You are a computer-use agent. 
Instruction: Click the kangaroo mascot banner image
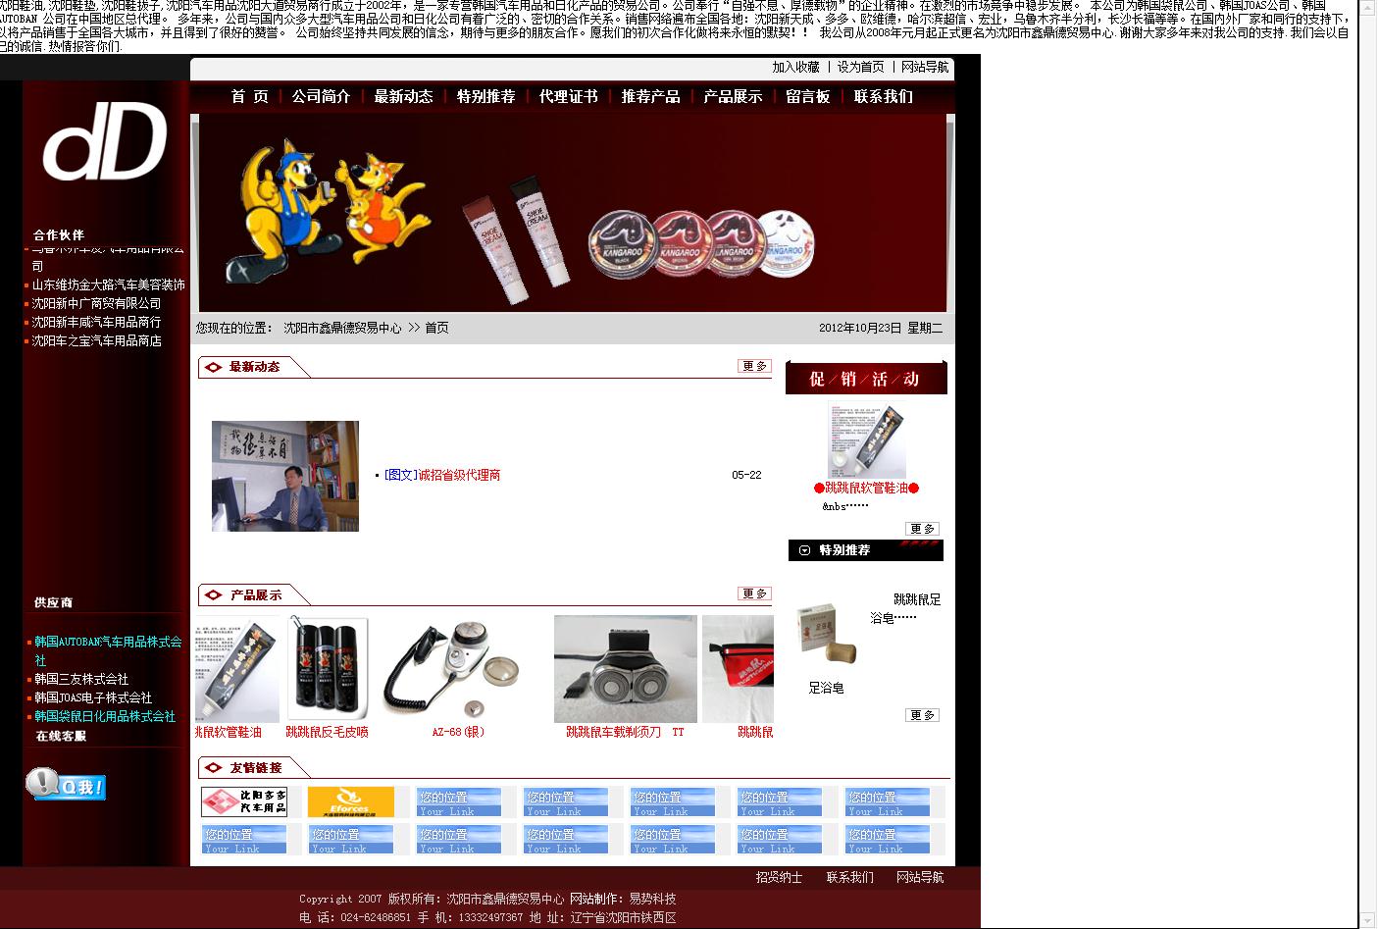pyautogui.click(x=573, y=213)
